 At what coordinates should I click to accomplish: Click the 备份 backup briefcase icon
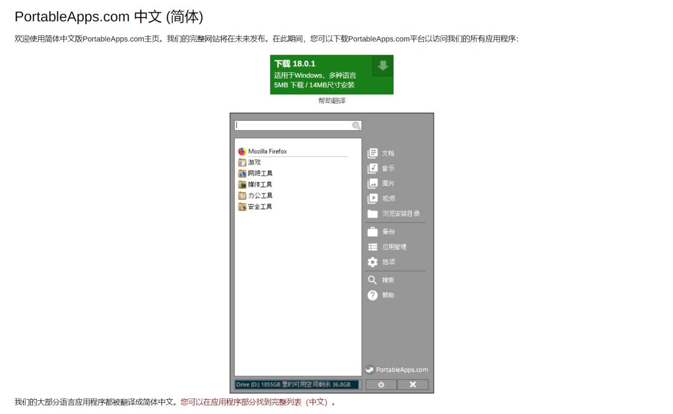click(x=373, y=232)
